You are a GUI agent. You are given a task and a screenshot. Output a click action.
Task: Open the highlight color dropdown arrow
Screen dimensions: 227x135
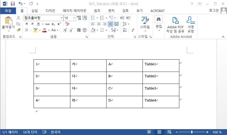pyautogui.click(x=40, y=30)
